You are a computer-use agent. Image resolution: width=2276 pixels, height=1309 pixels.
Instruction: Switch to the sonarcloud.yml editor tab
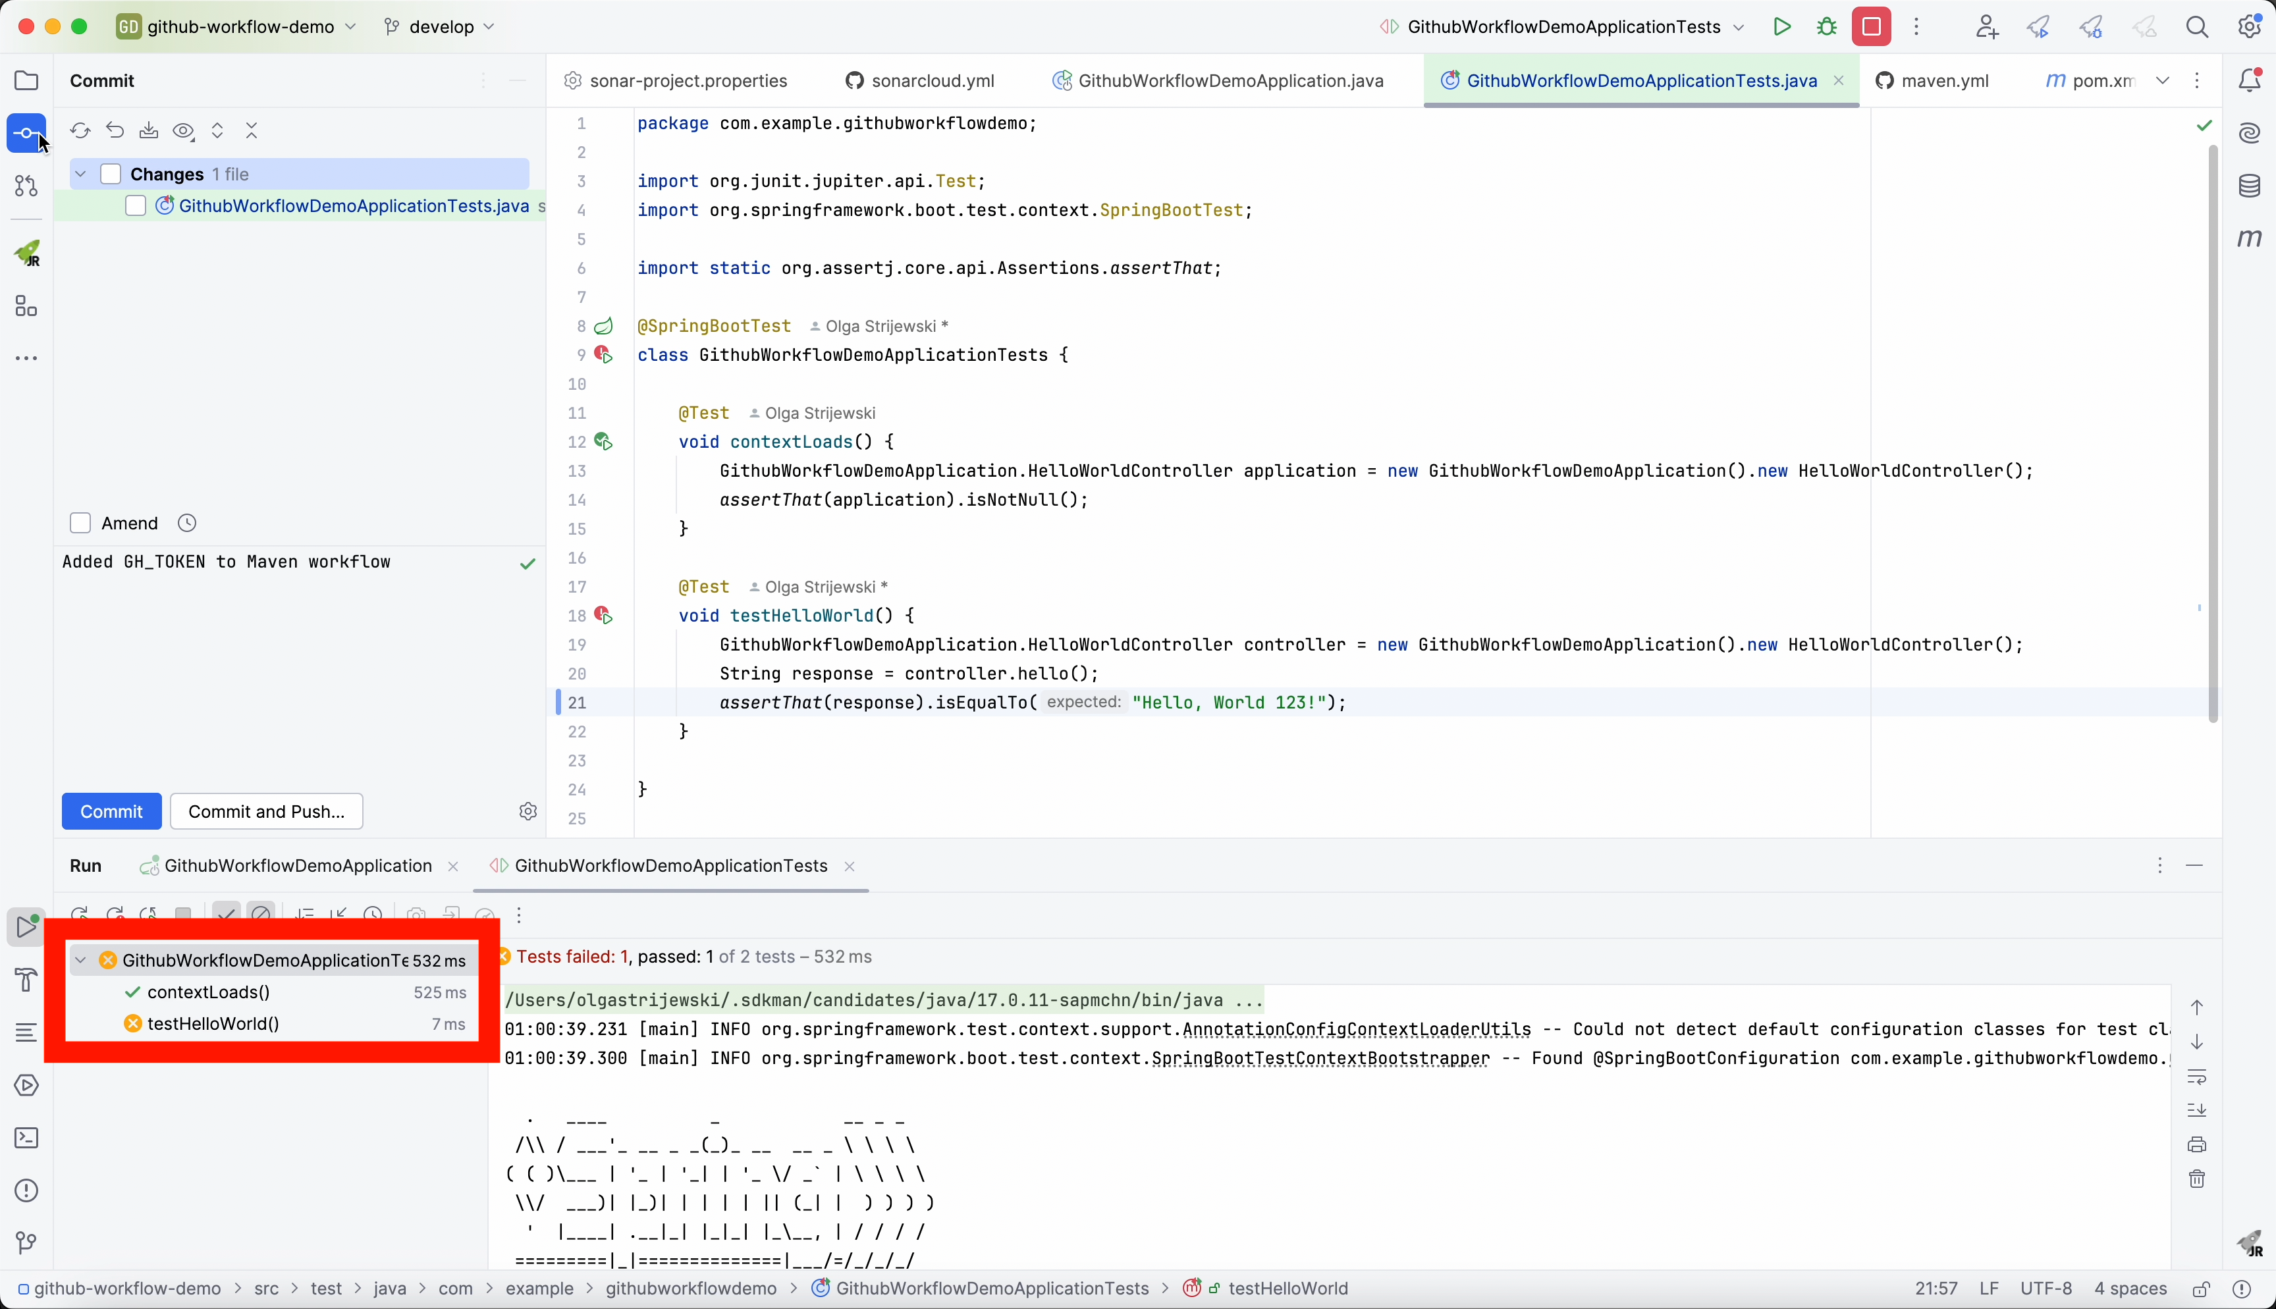[x=932, y=81]
